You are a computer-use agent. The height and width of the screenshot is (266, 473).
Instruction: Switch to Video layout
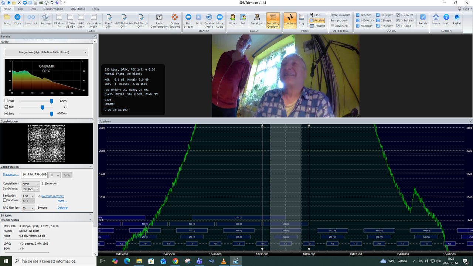233,19
